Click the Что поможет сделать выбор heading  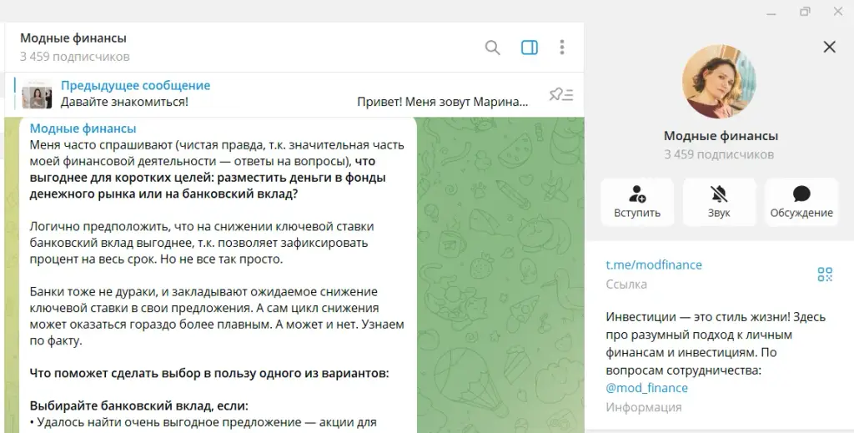tap(209, 374)
